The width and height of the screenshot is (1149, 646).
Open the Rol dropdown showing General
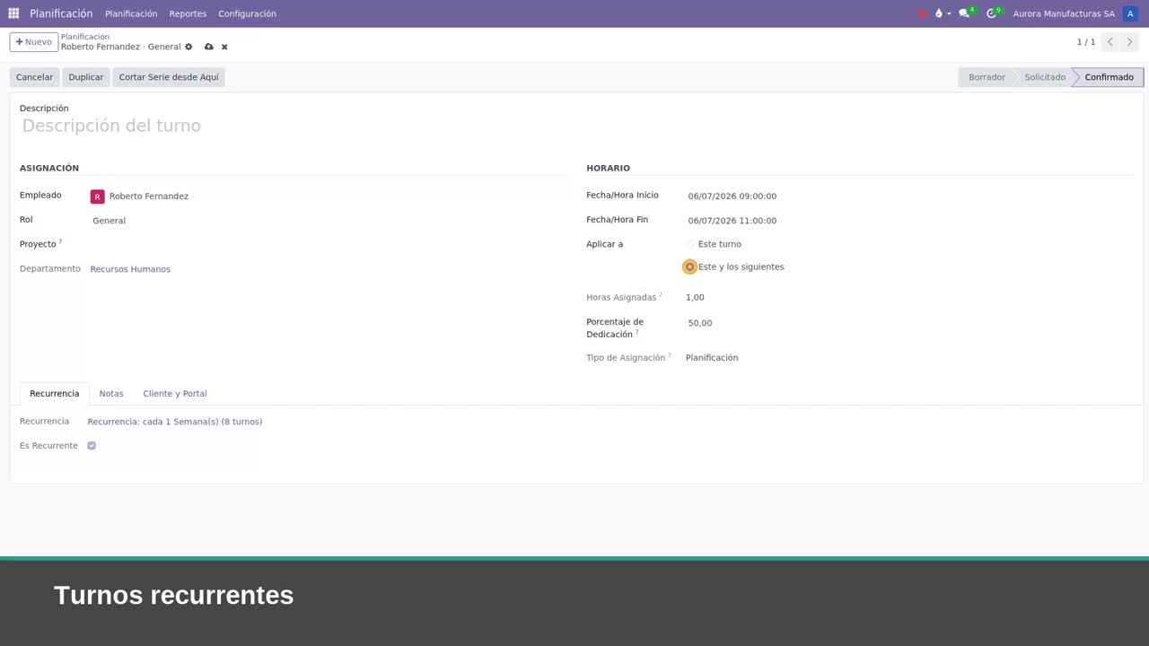[x=329, y=221]
